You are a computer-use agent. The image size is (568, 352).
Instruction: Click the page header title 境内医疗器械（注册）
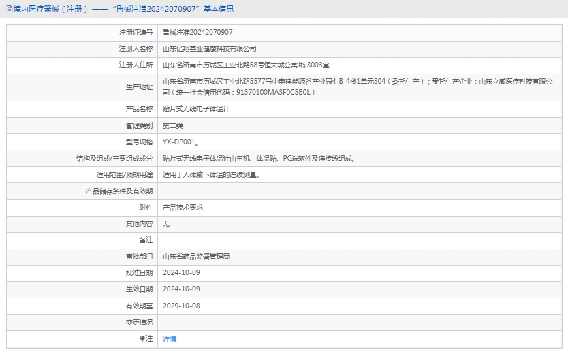point(46,10)
